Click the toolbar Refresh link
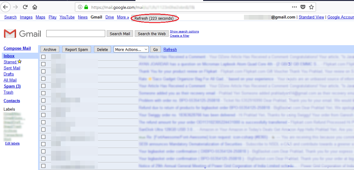The width and height of the screenshot is (354, 170). click(170, 49)
